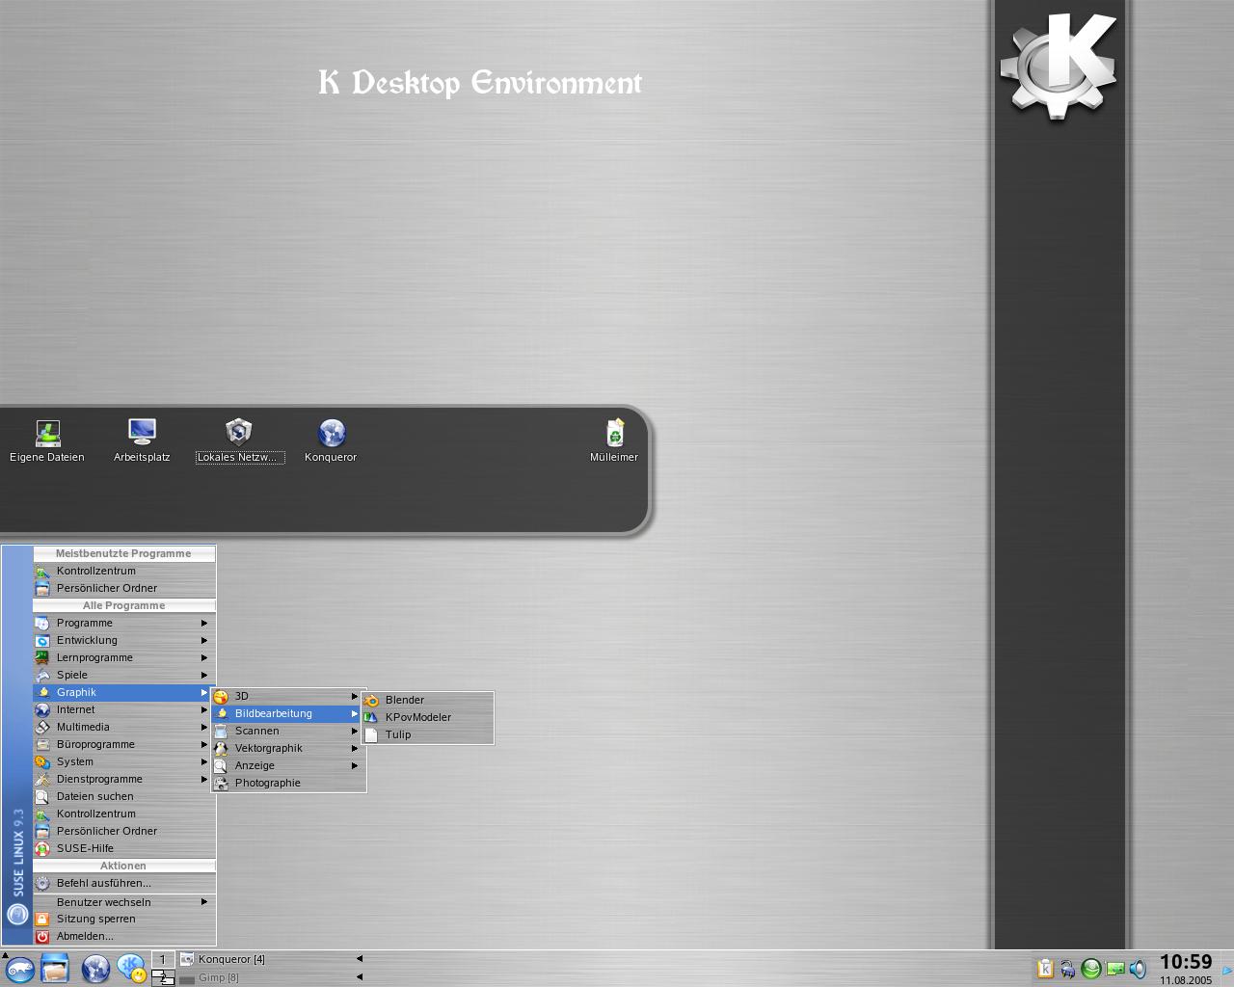
Task: Open the Kopete messenger panel icon
Action: pos(131,969)
